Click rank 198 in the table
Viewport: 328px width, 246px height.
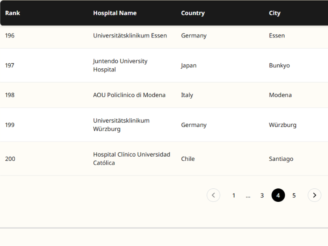tap(10, 95)
